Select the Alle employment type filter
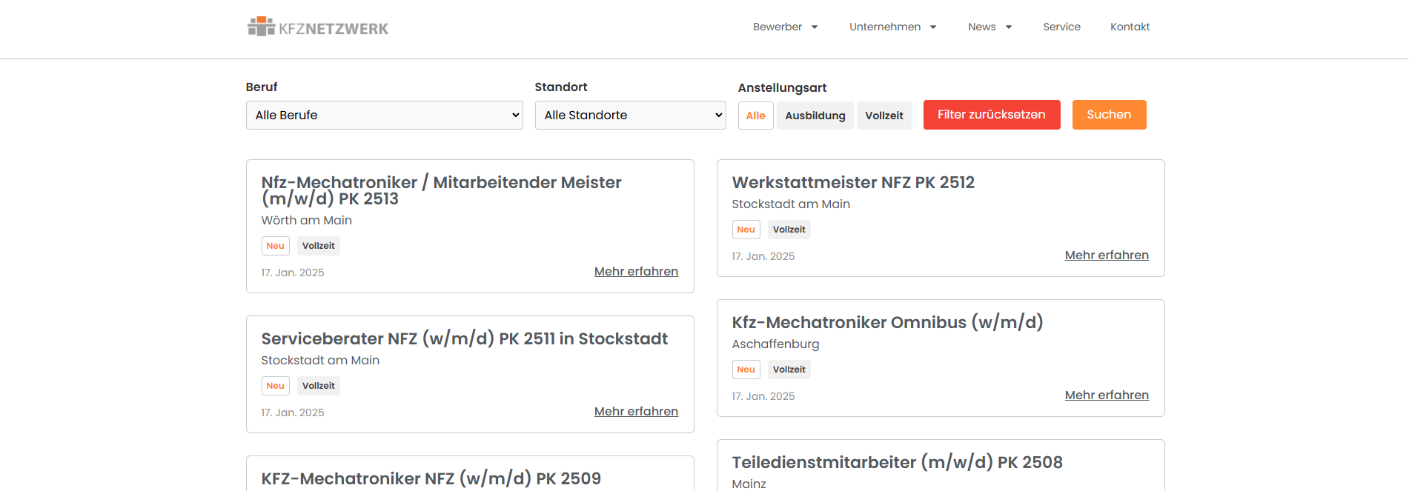Viewport: 1409px width, 491px height. (x=755, y=116)
